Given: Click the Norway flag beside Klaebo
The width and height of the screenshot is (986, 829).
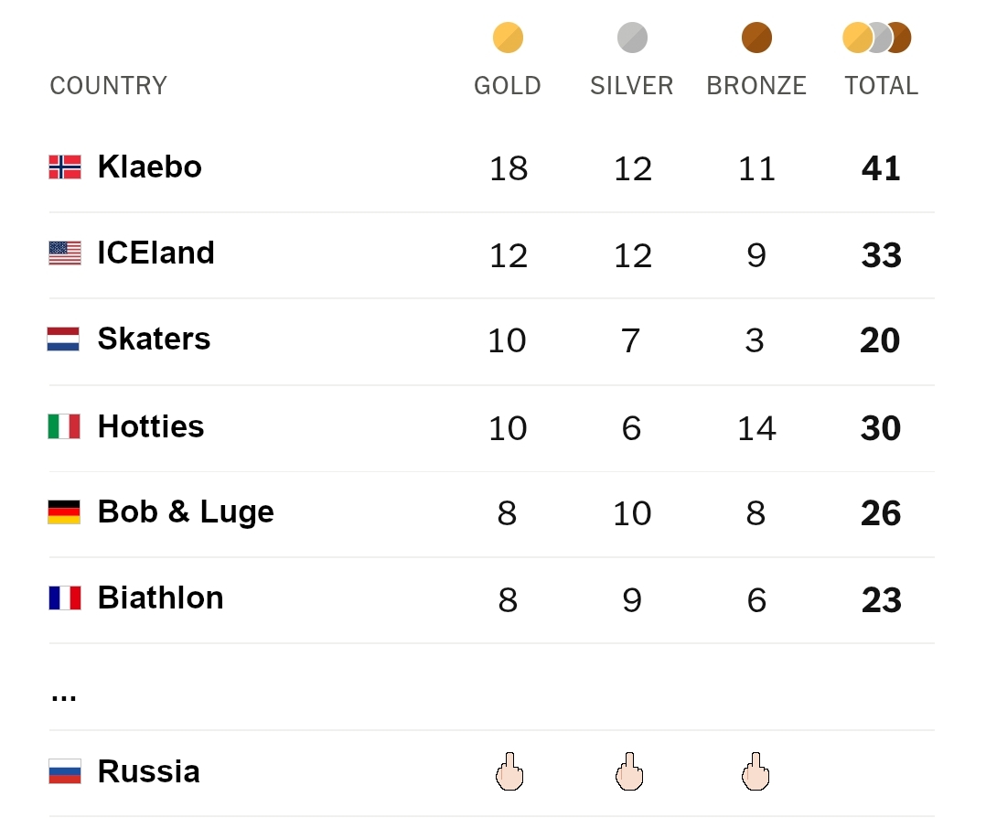Looking at the screenshot, I should coord(65,167).
